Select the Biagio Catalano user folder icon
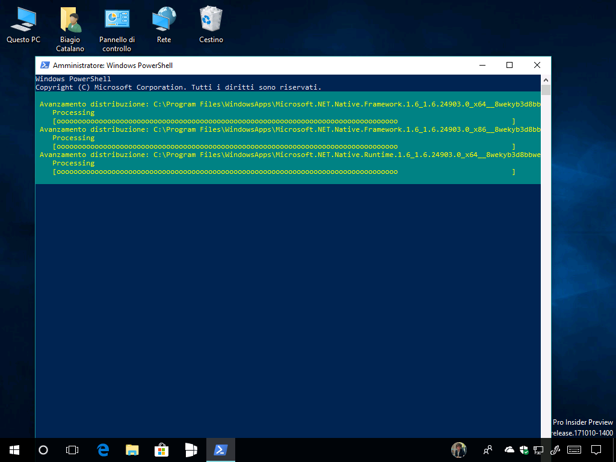 click(70, 29)
